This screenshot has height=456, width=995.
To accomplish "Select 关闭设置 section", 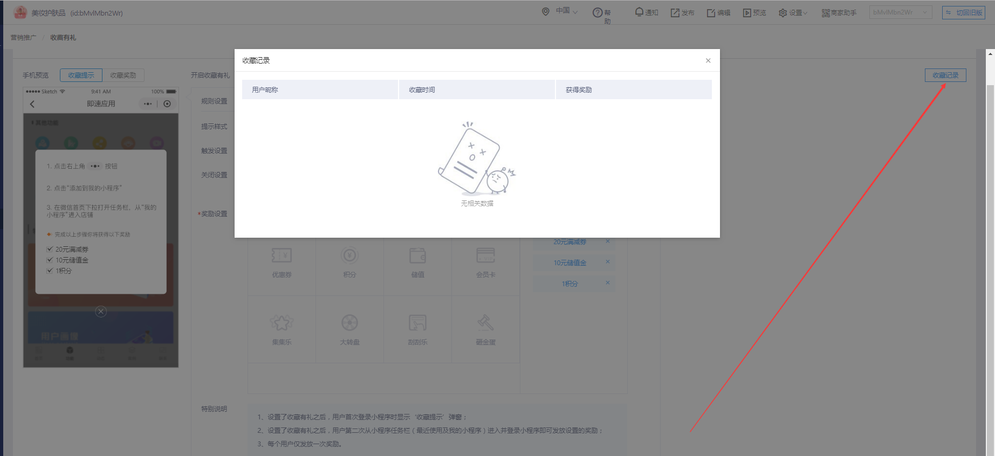I will click(x=214, y=175).
